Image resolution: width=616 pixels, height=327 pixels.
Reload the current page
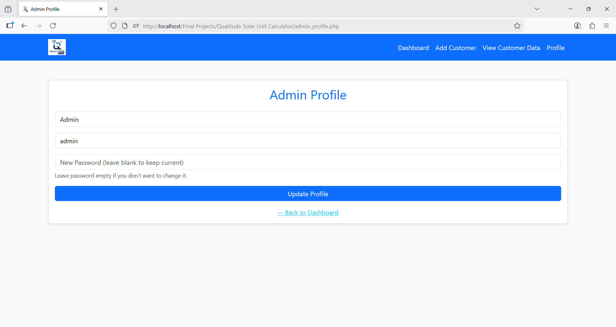[x=53, y=26]
